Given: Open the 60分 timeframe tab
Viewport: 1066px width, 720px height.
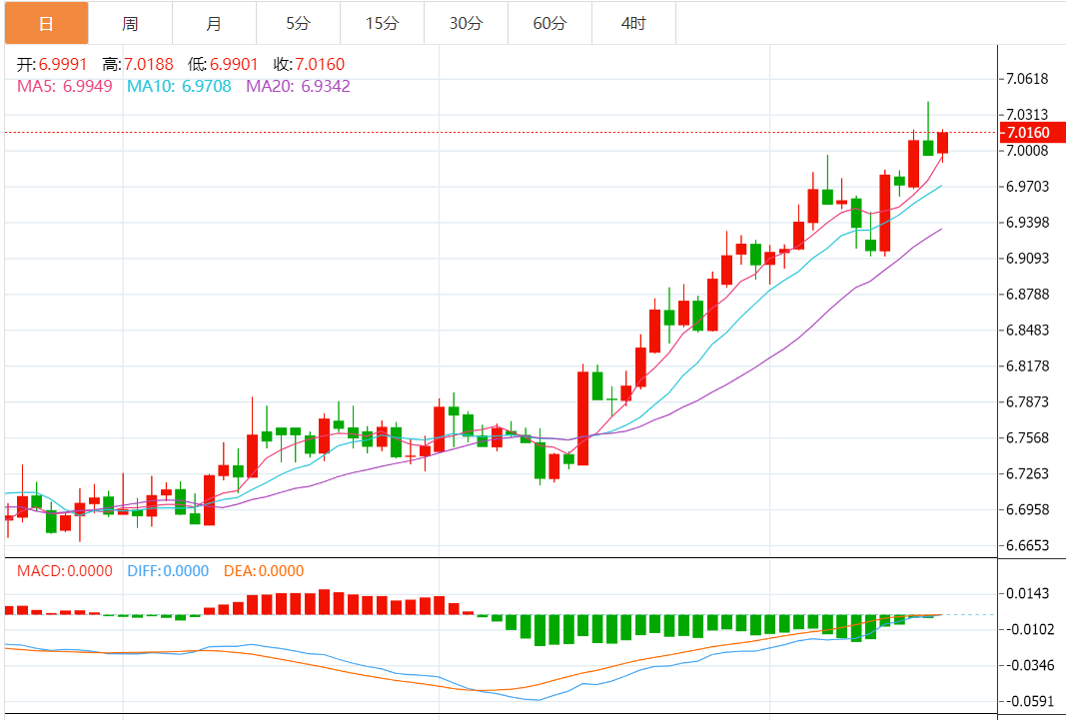Looking at the screenshot, I should pos(550,24).
